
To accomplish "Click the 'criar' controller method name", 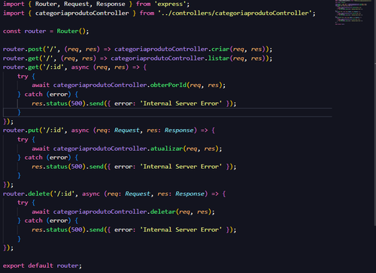I will click(220, 49).
